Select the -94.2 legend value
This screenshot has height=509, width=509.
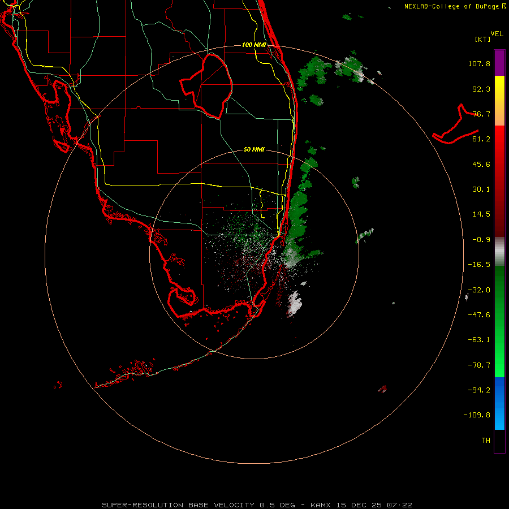tap(479, 390)
